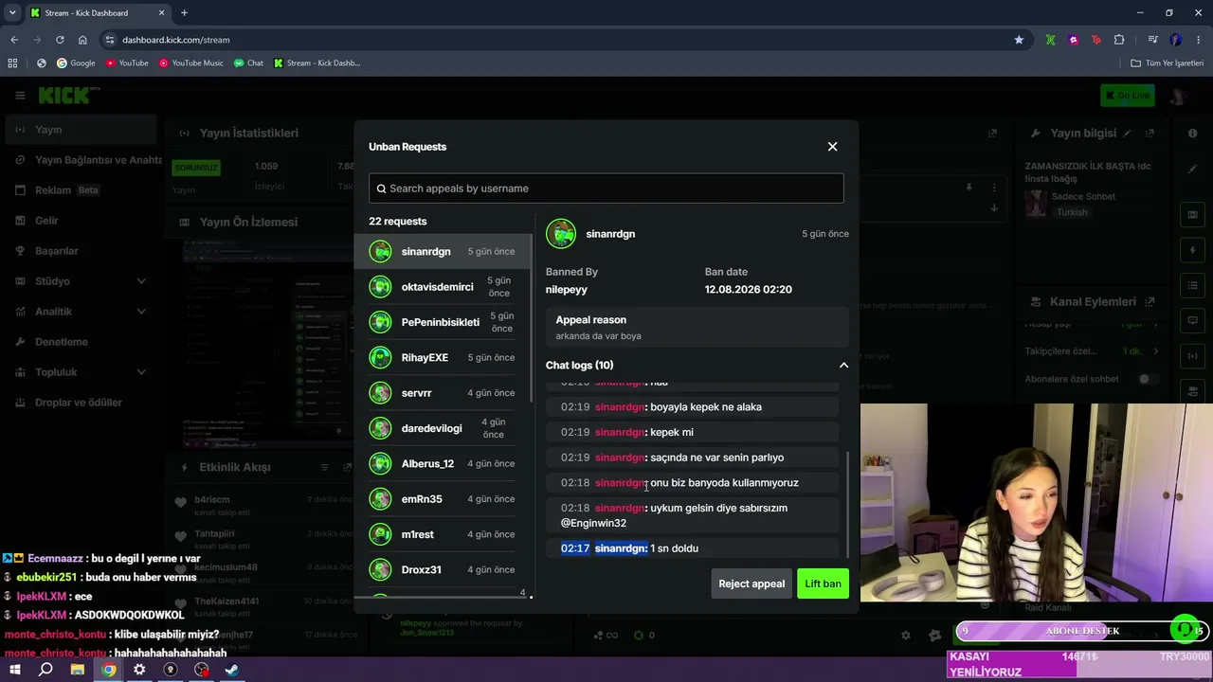This screenshot has height=682, width=1213.
Task: Close the Unban Requests dialog
Action: coord(832,147)
